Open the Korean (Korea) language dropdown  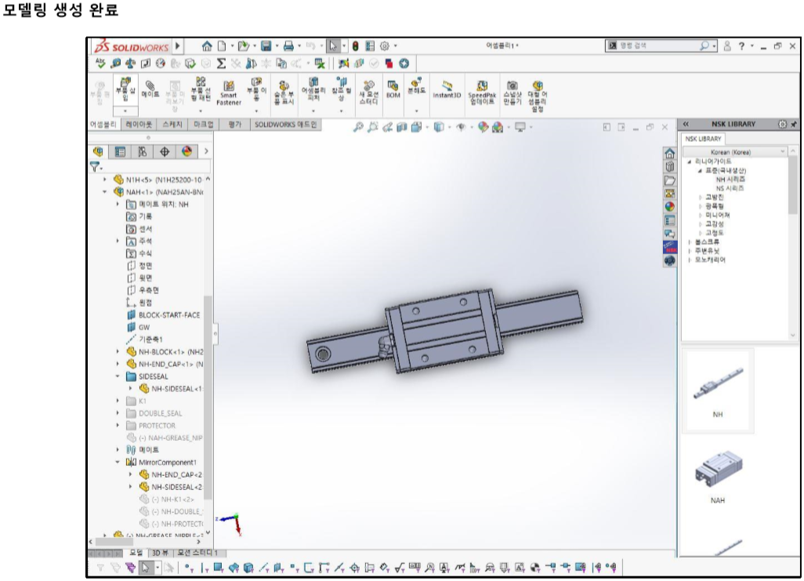(x=783, y=151)
